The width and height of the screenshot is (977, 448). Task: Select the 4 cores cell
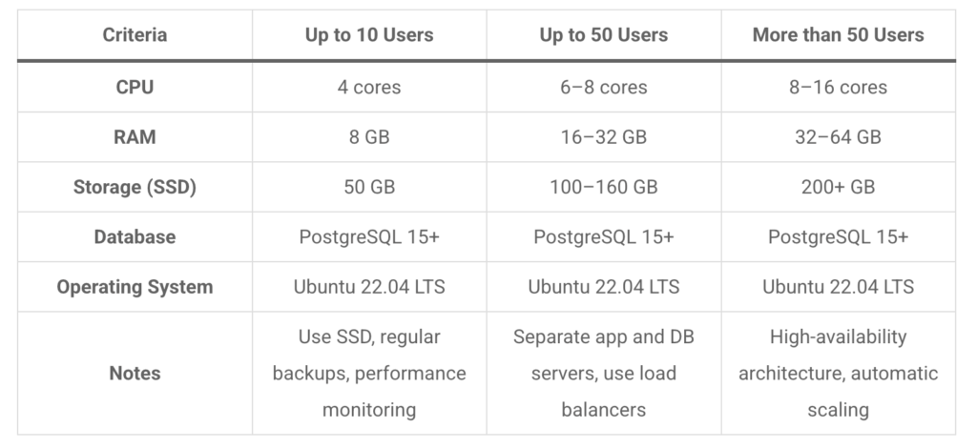[x=369, y=88]
